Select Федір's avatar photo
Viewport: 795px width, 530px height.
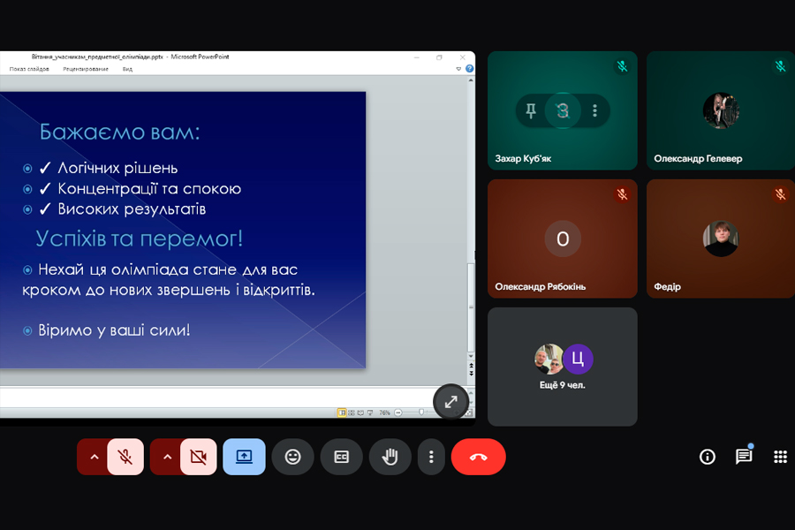[721, 238]
